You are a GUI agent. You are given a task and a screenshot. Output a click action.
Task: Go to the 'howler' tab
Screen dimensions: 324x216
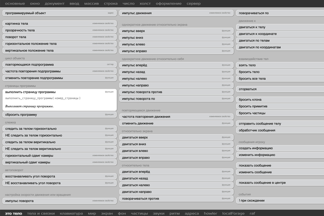[211, 213]
